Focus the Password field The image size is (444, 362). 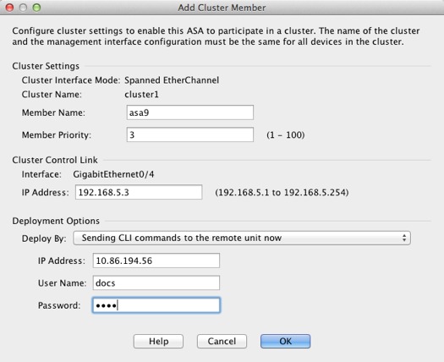(x=156, y=305)
